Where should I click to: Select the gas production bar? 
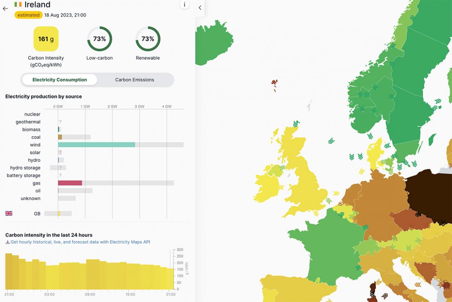[70, 183]
